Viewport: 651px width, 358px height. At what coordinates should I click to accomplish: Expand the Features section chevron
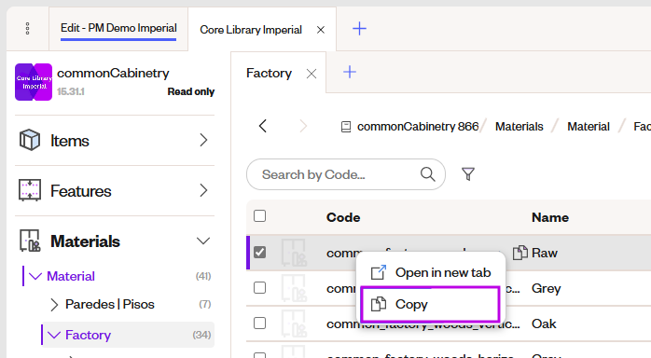point(203,190)
